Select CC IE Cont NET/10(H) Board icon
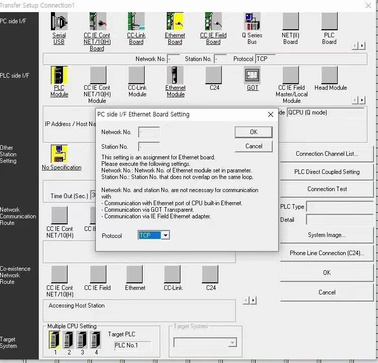This screenshot has width=378, height=363. point(97,22)
